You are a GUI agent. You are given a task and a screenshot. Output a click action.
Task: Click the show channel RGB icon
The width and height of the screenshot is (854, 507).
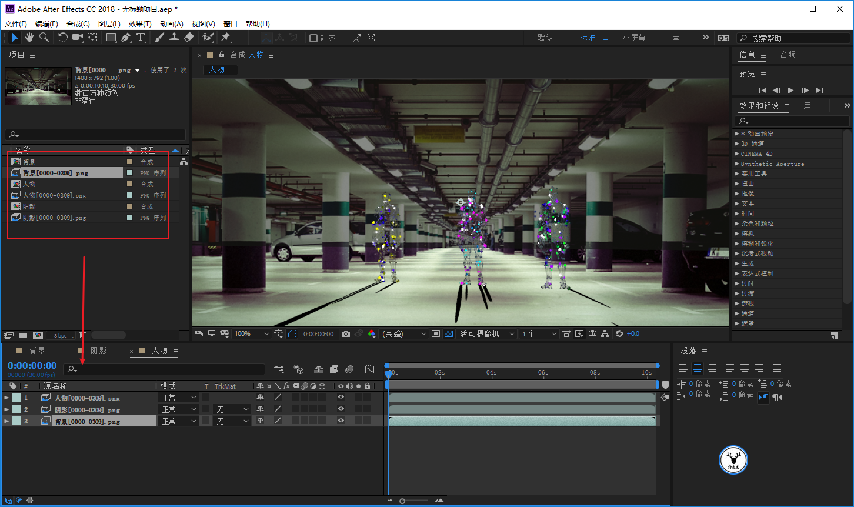pos(372,333)
